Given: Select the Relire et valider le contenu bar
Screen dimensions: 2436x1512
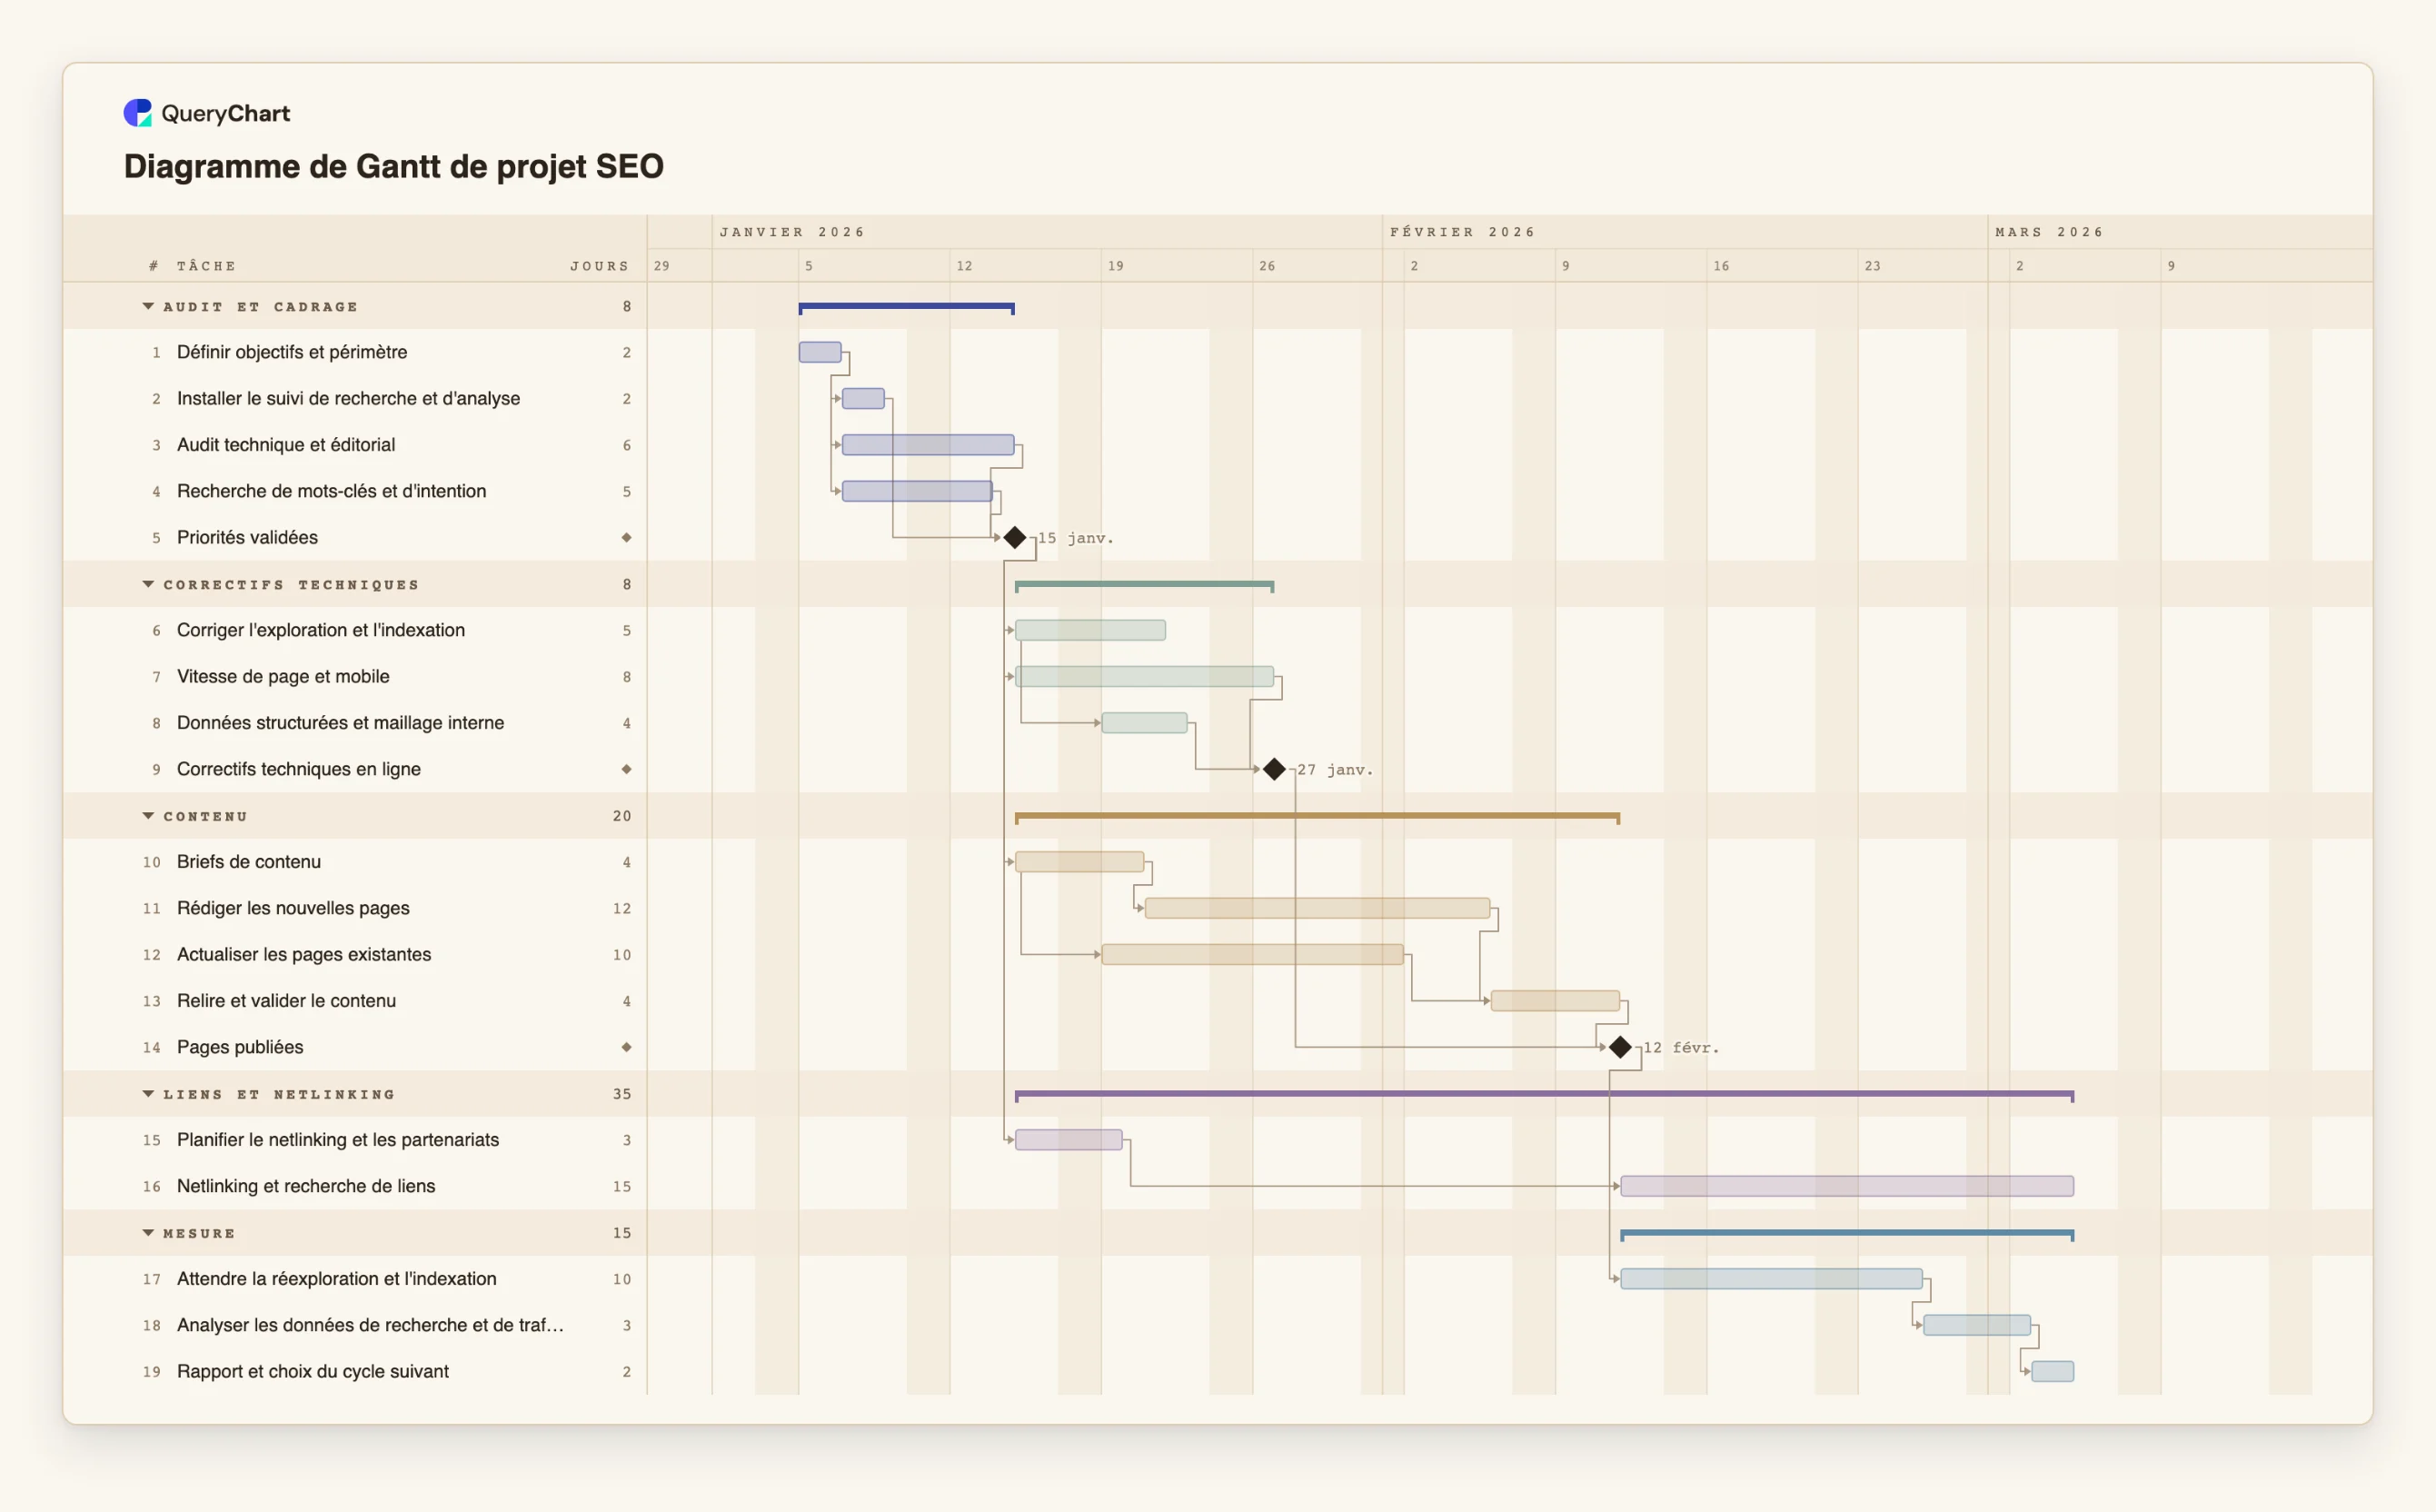Looking at the screenshot, I should click(1555, 1001).
